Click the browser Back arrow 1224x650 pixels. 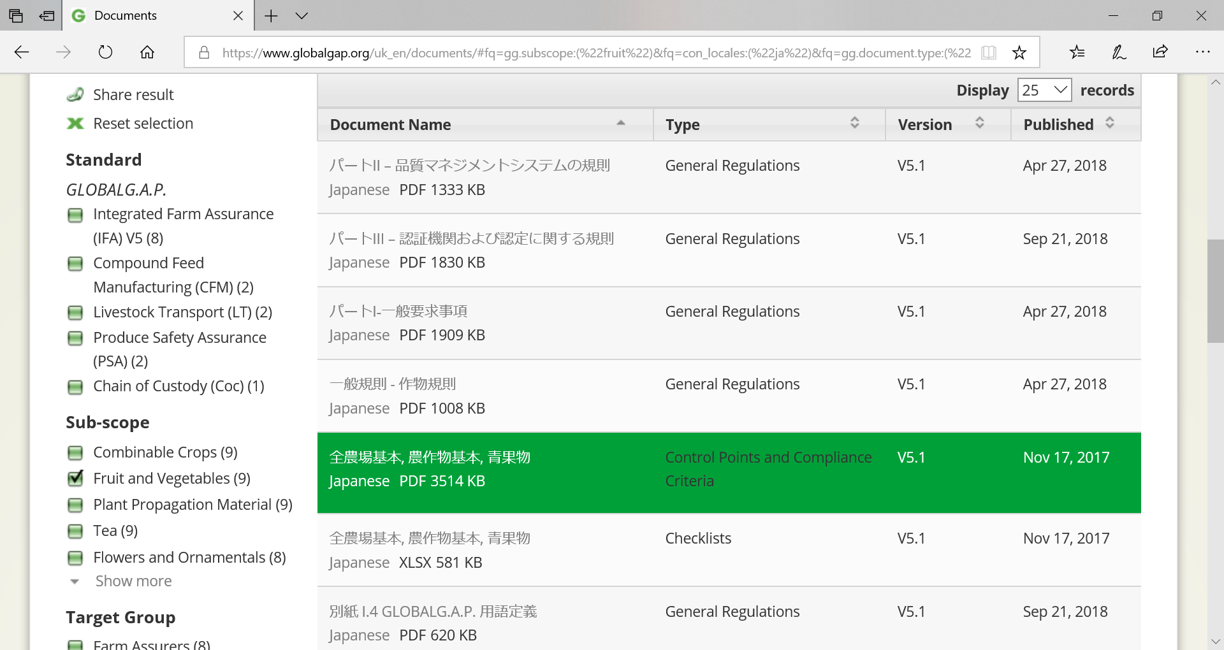coord(22,52)
